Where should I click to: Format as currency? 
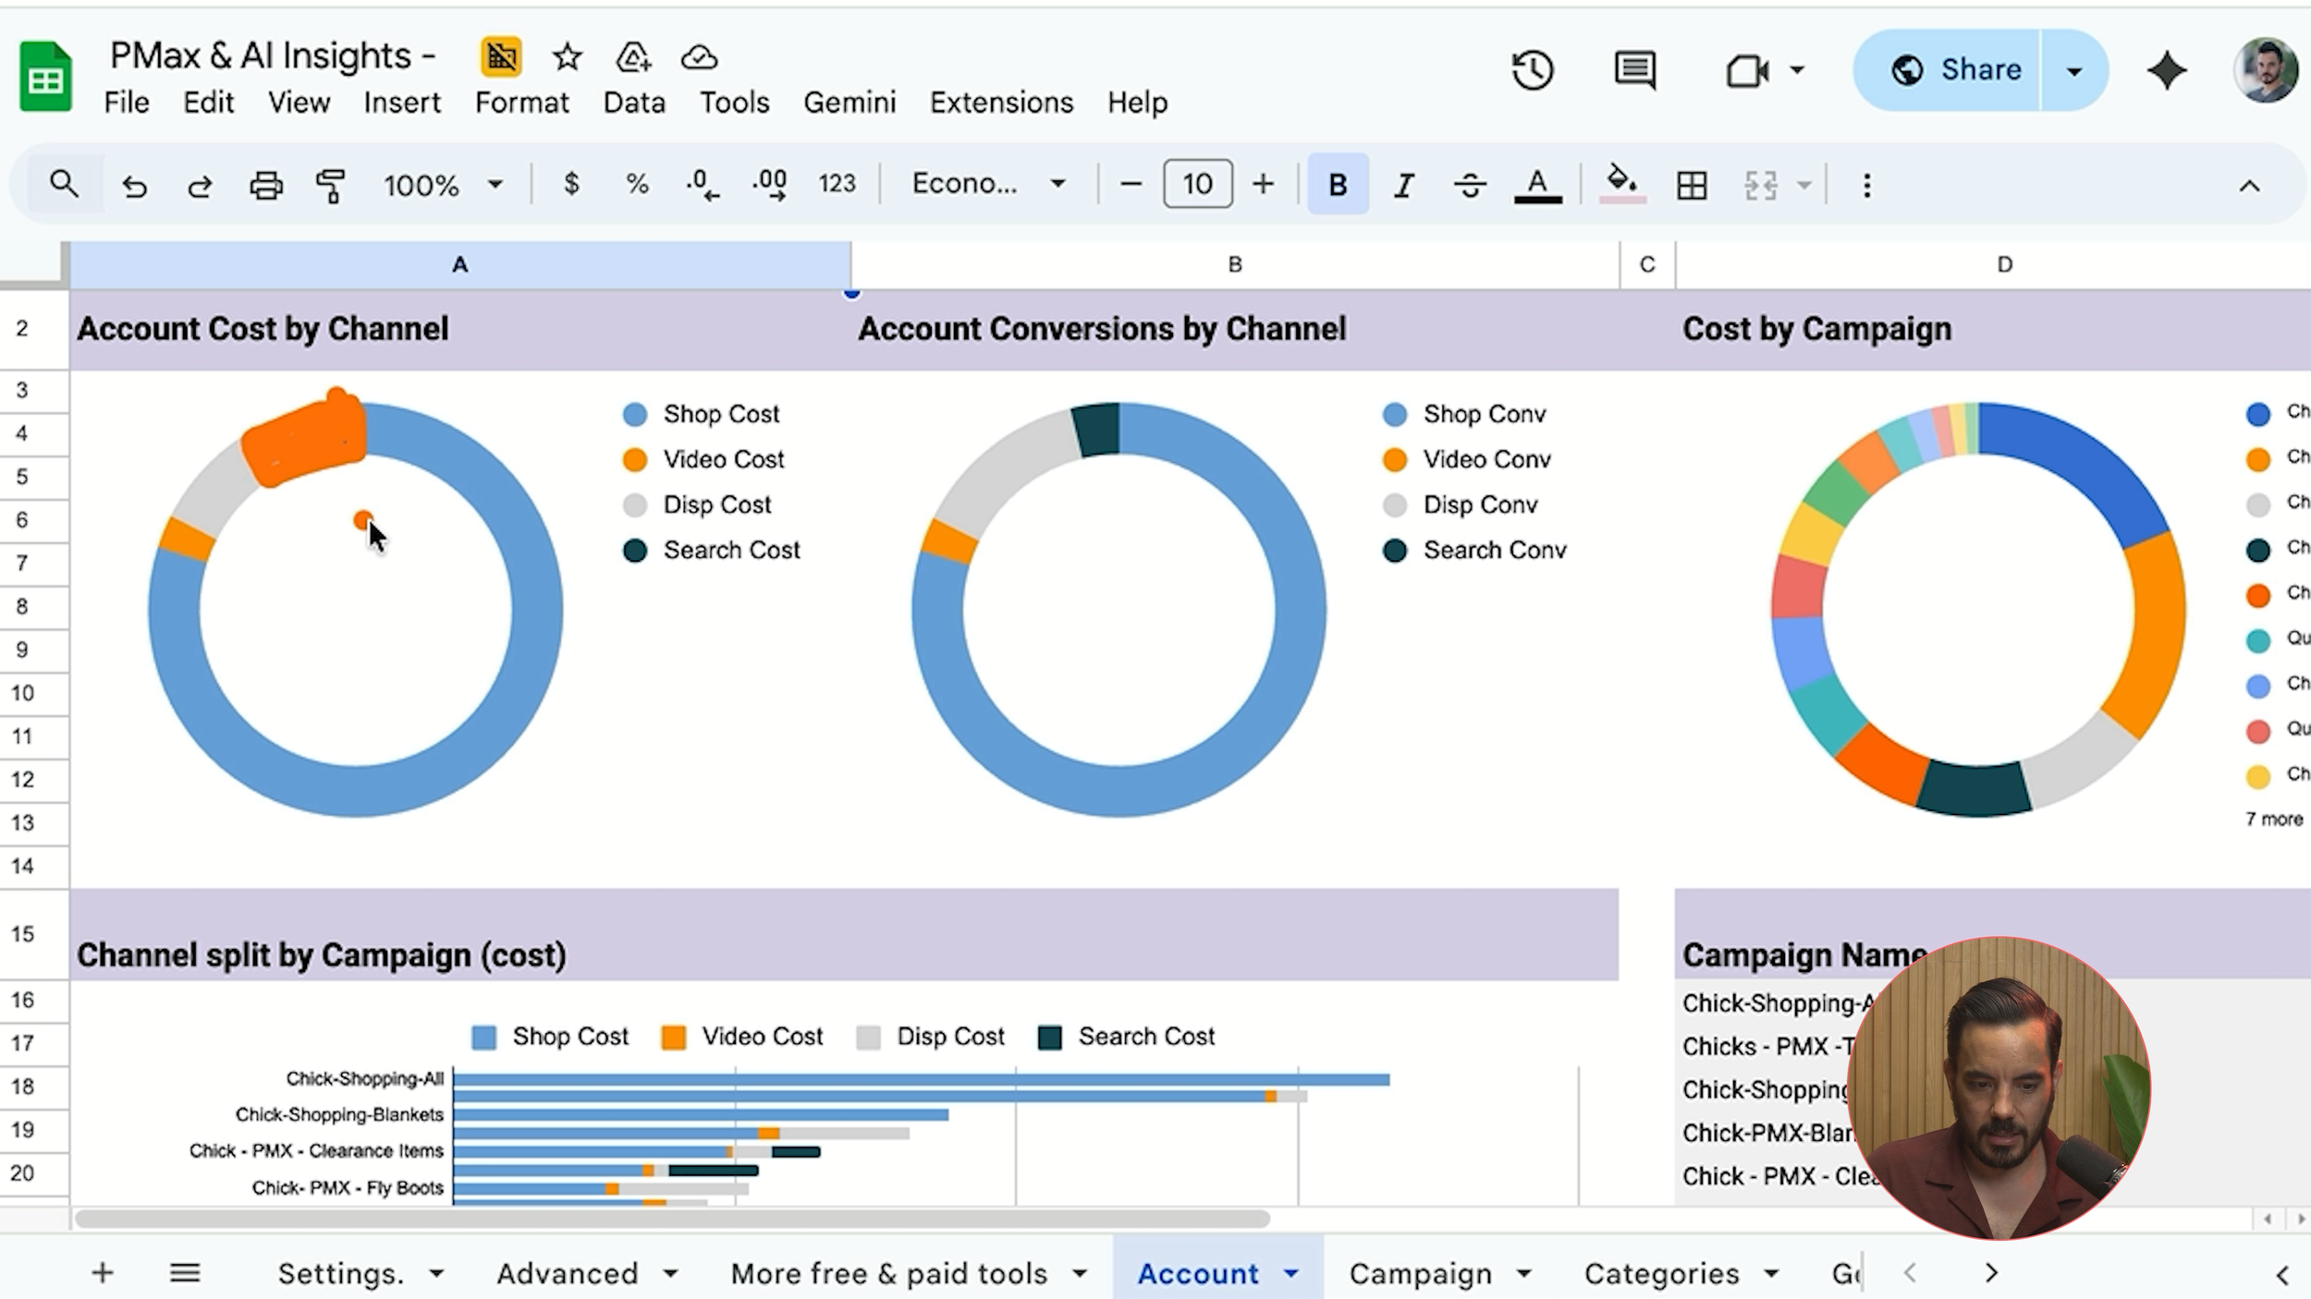[571, 184]
